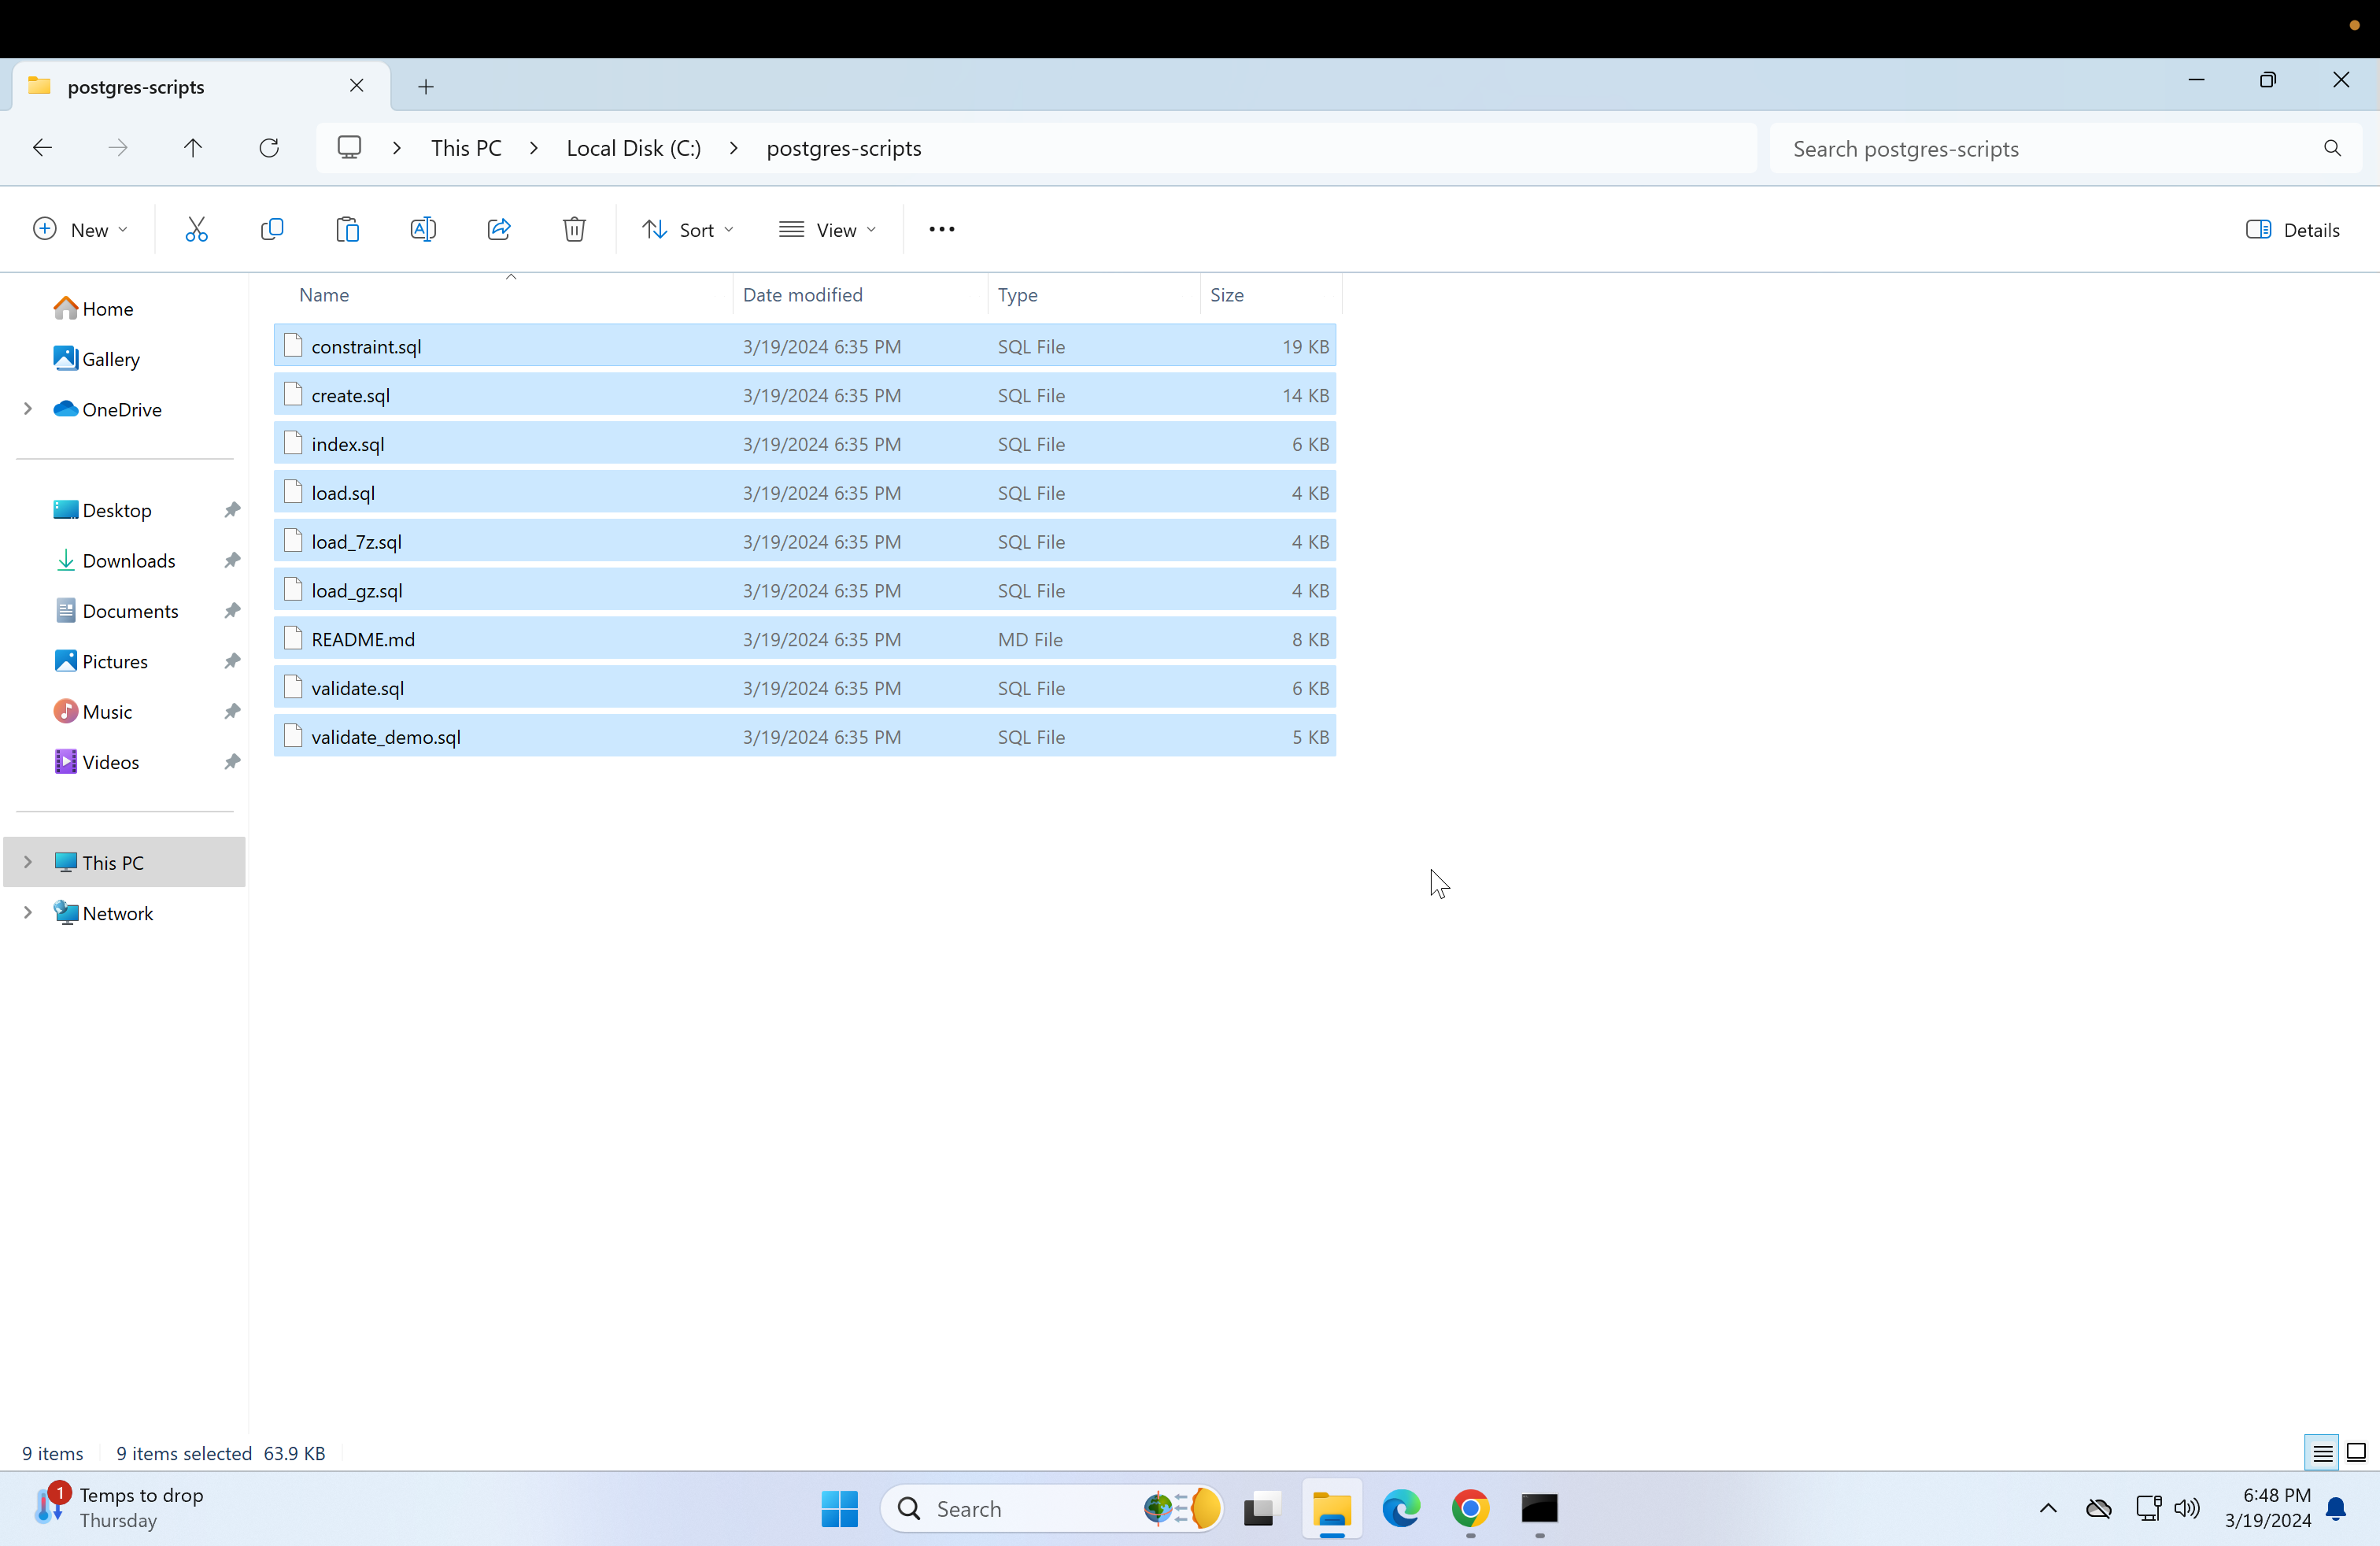Click Local Disk (C:) in breadcrumb

[x=633, y=148]
